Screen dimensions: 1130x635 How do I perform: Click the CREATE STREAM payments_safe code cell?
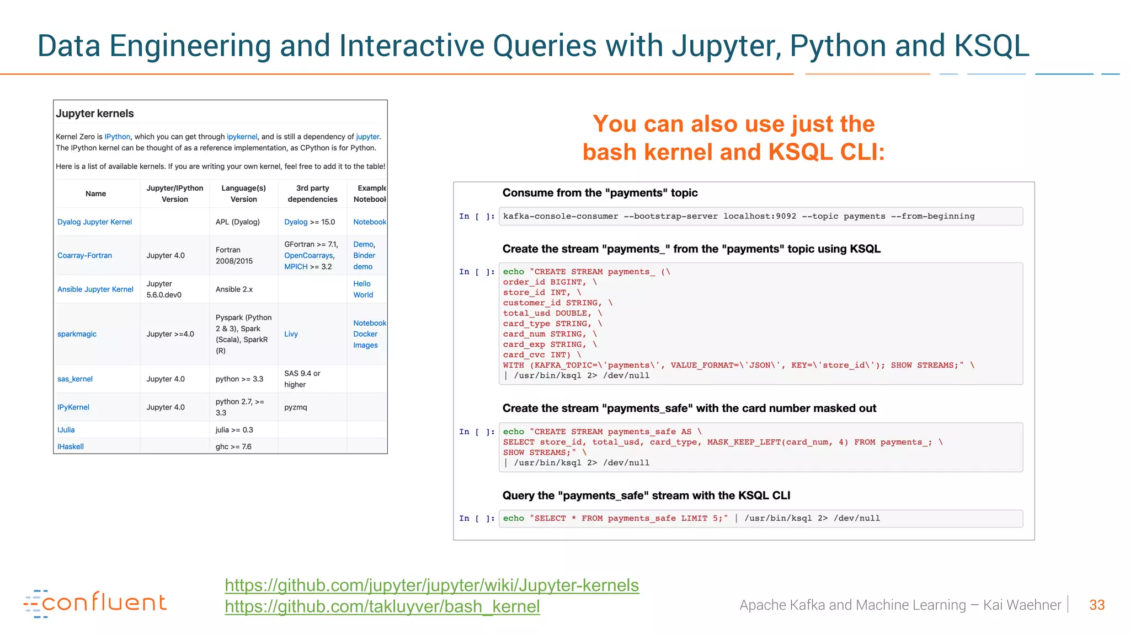point(760,447)
